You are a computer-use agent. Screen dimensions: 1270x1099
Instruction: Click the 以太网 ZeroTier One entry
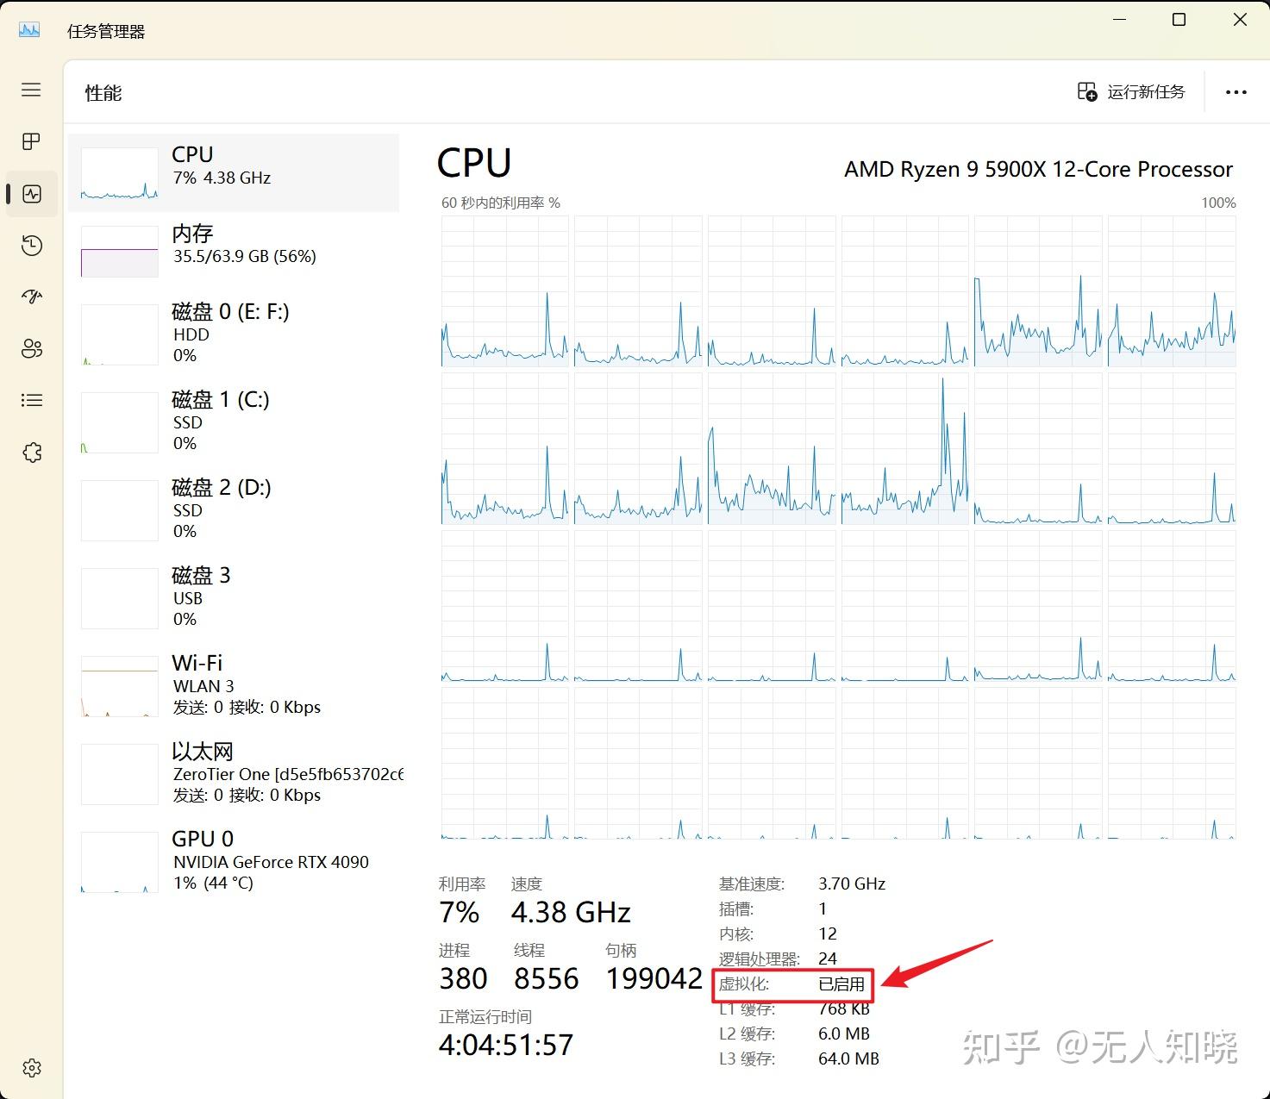tap(233, 771)
